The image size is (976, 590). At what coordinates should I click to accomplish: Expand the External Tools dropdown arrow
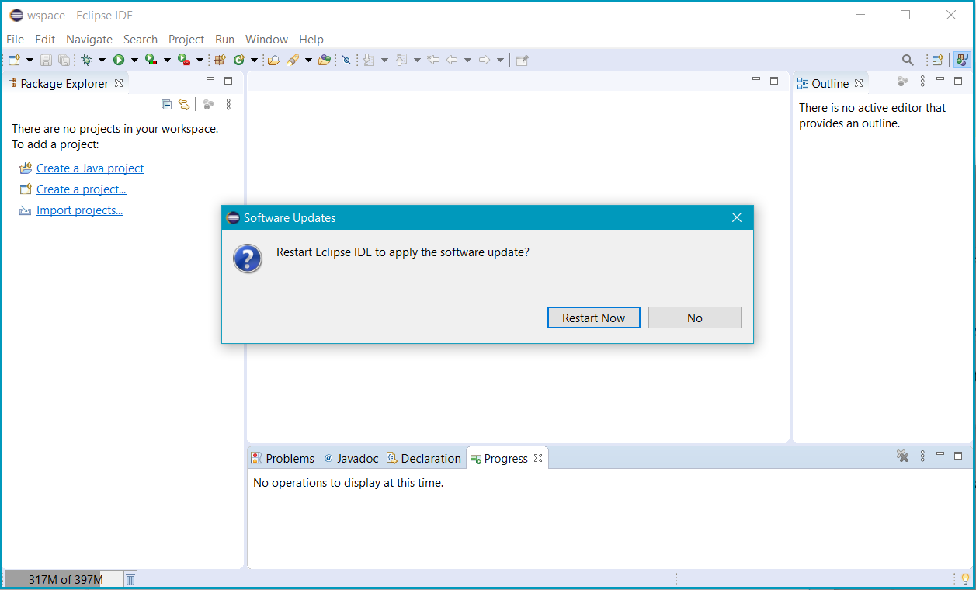coord(200,60)
